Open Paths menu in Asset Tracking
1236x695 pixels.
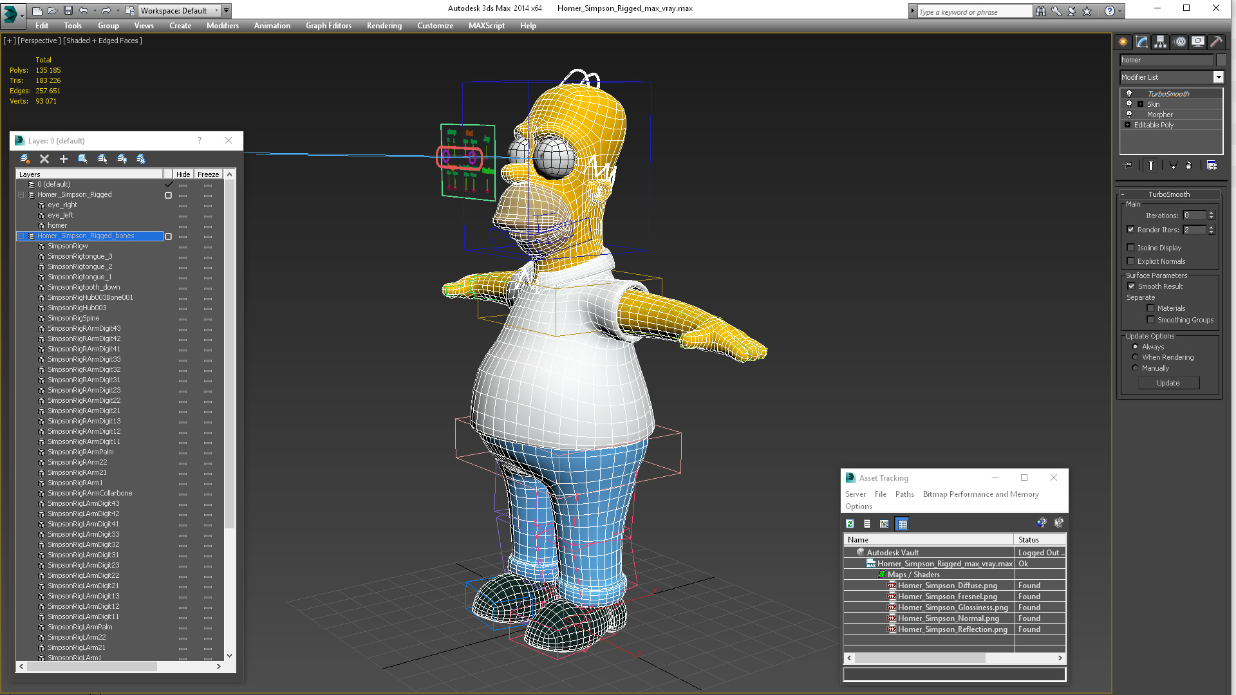coord(904,494)
